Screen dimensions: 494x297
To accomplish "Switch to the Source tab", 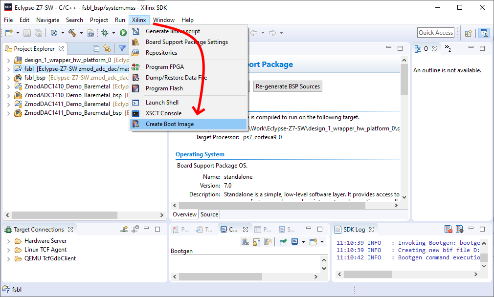I will click(x=209, y=214).
